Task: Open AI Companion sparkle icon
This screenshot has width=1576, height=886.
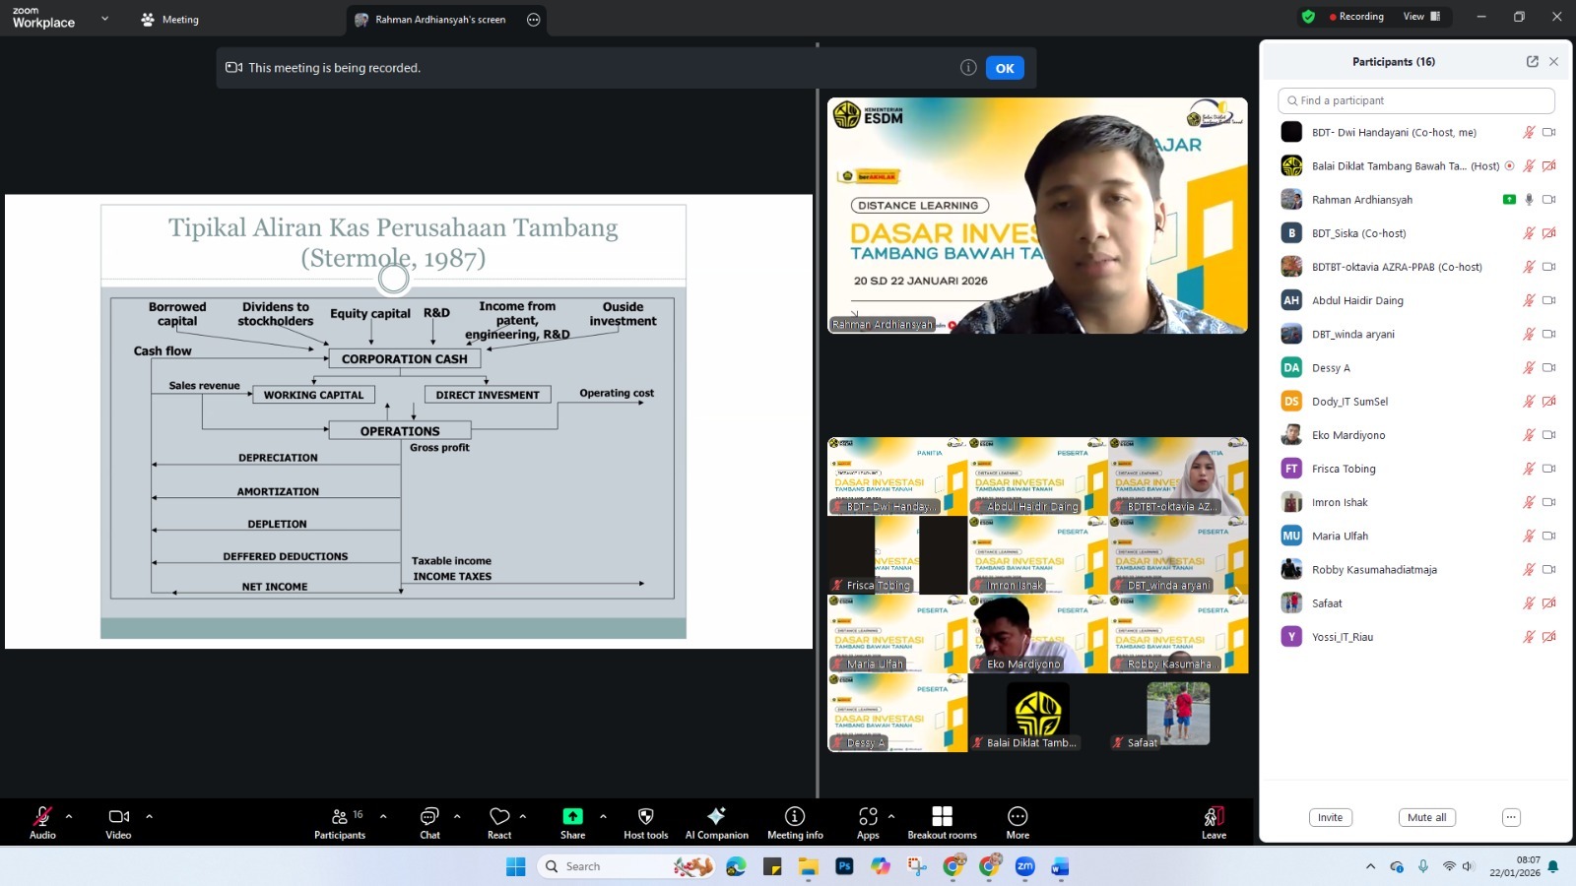Action: (716, 817)
